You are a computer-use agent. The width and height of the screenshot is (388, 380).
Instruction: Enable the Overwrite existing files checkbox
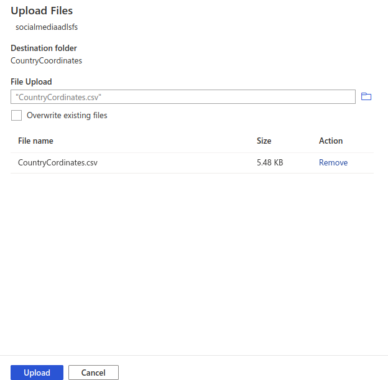(16, 115)
